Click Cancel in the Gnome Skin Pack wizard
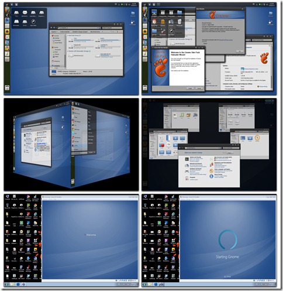The image size is (283, 291). (199, 88)
